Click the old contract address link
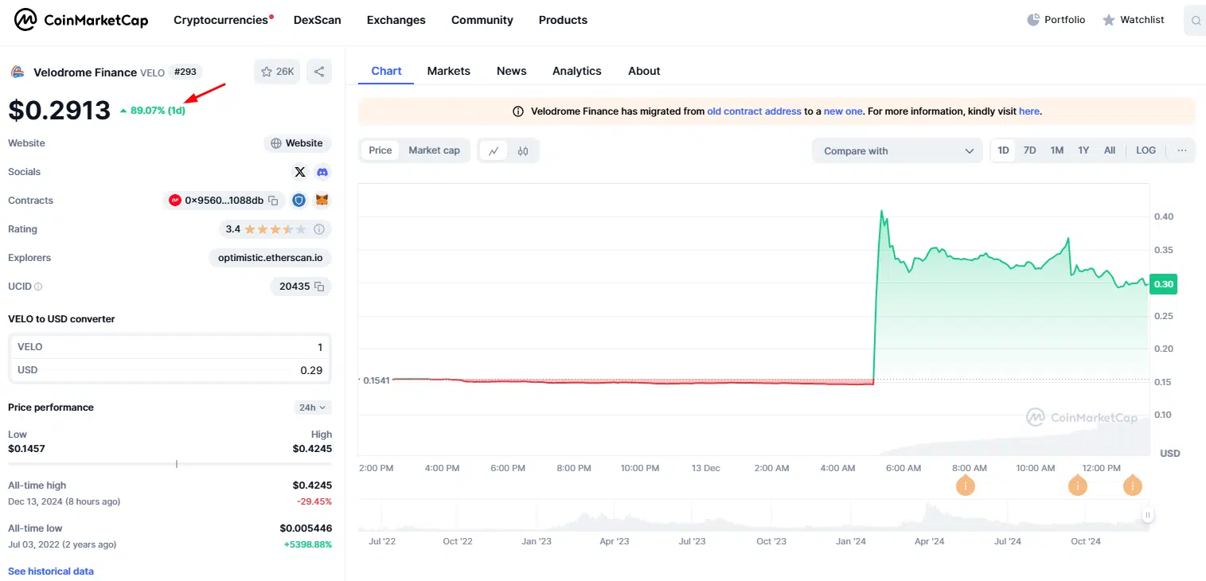This screenshot has height=581, width=1206. [754, 111]
